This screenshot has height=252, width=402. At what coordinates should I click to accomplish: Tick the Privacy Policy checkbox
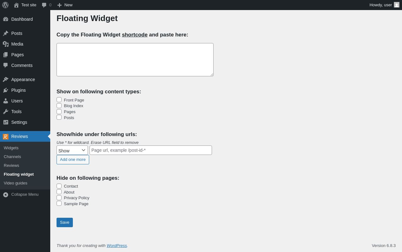[59, 198]
